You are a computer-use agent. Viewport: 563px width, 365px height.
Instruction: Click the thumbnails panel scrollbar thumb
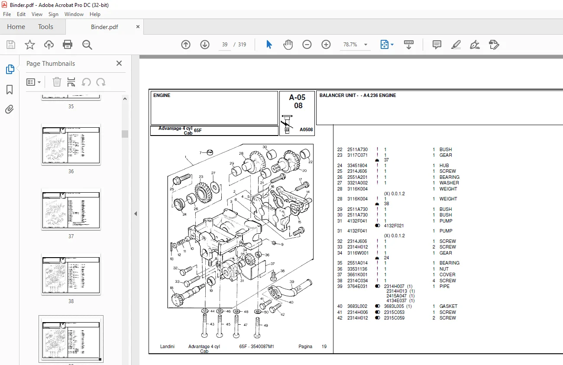point(125,134)
